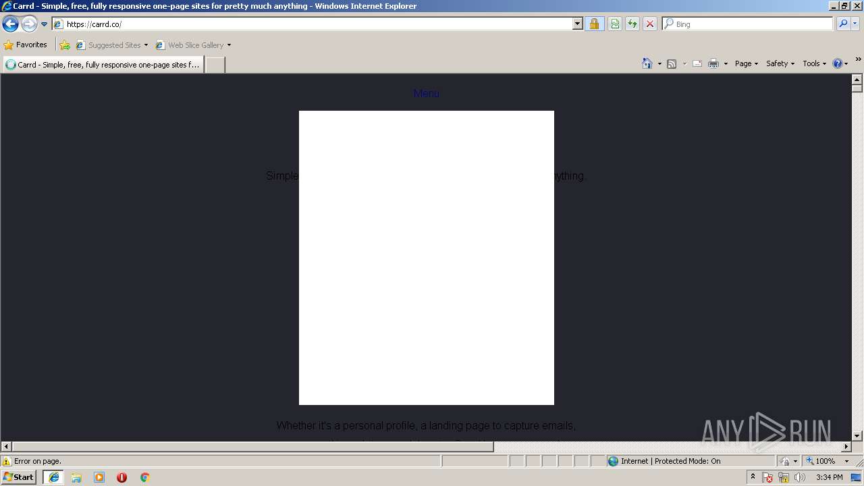864x486 pixels.
Task: Open the Safety menu
Action: (780, 63)
